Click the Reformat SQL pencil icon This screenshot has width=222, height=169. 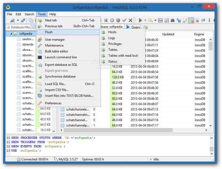(x=185, y=20)
